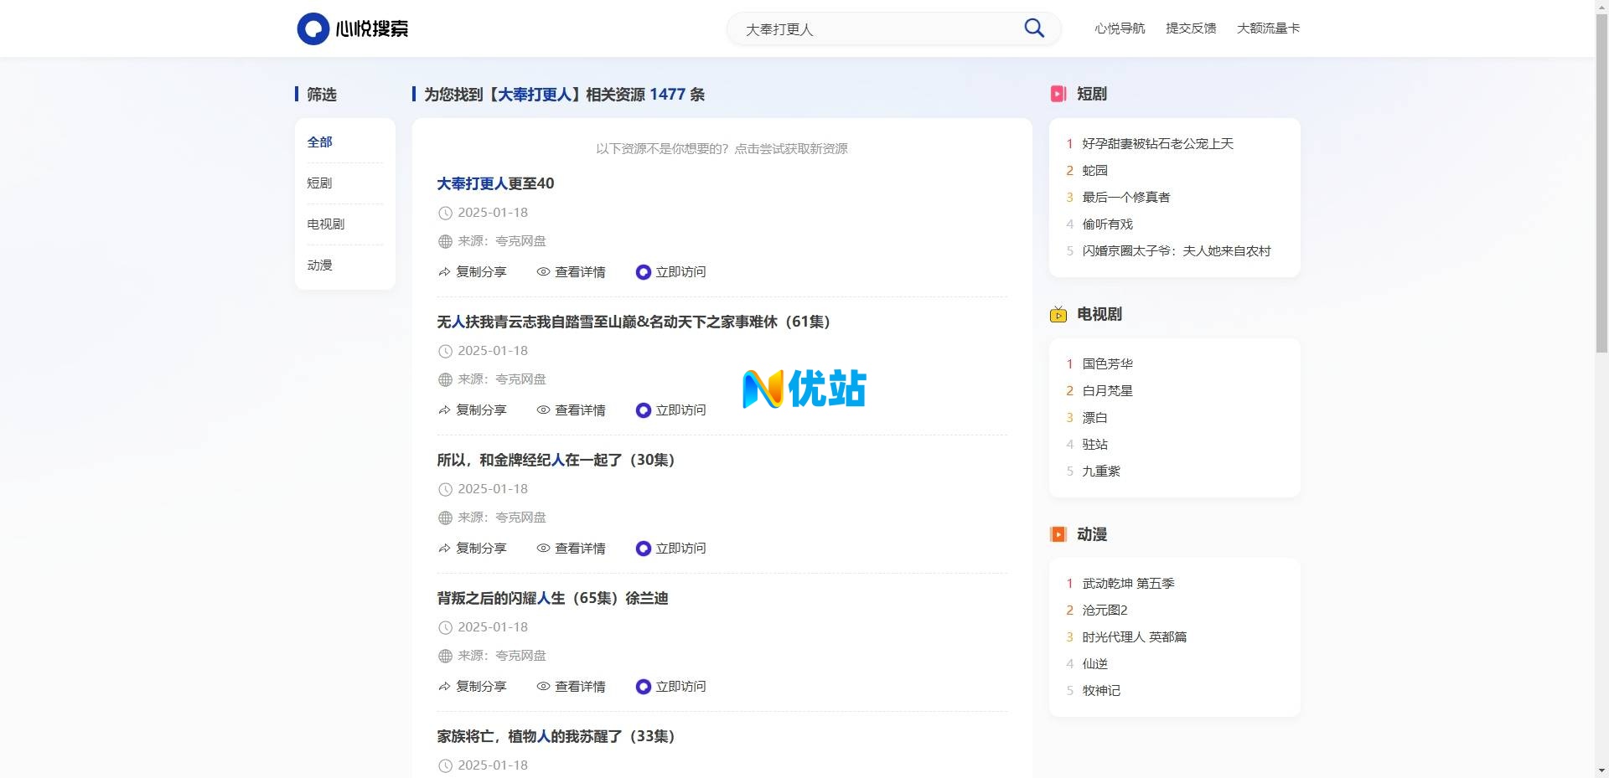
Task: Click the 提交反馈 feedback link
Action: coord(1191,28)
